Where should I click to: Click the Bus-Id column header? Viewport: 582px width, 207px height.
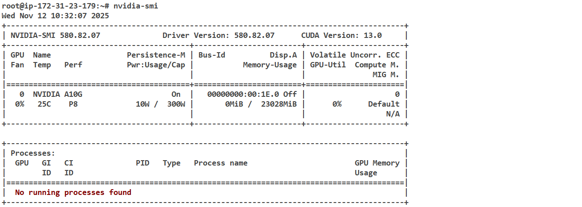[211, 55]
